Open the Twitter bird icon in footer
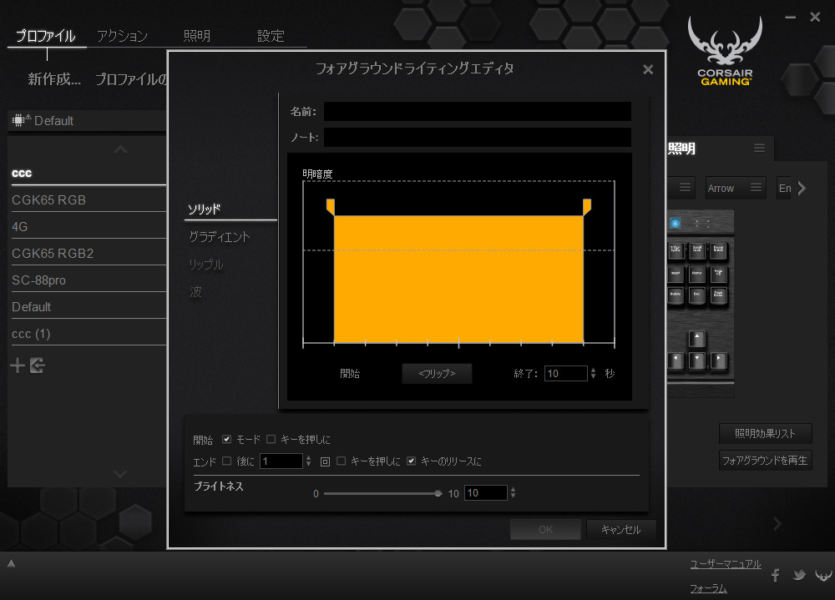This screenshot has width=835, height=600. tap(799, 575)
